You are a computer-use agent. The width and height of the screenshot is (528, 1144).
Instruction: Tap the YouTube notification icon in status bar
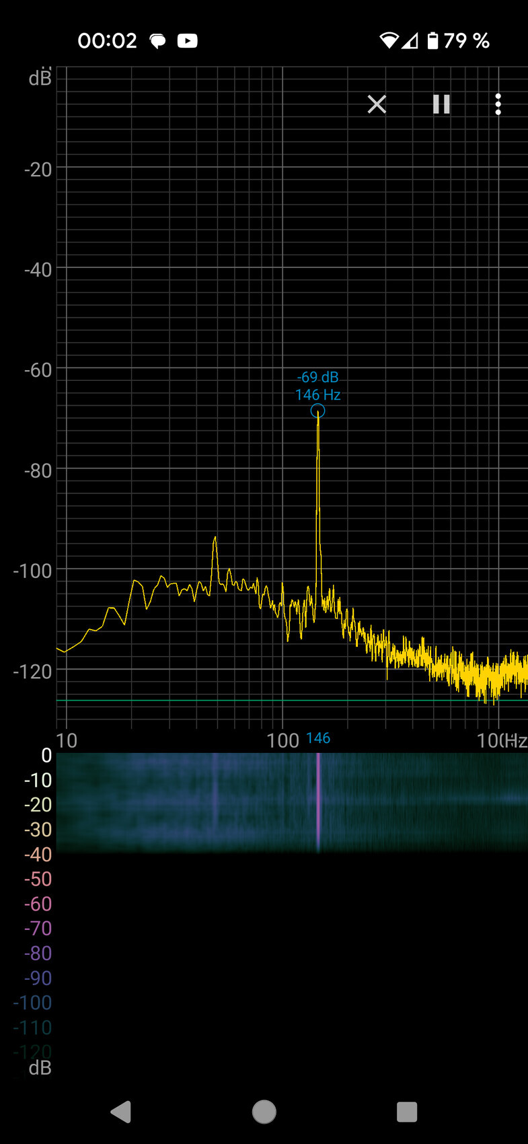(x=187, y=41)
